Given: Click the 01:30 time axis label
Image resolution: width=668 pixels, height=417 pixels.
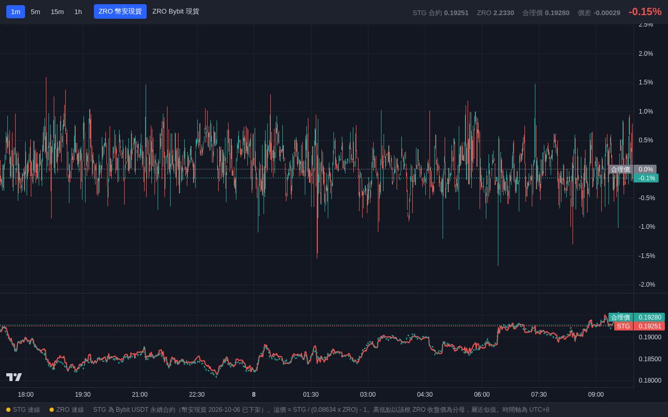Looking at the screenshot, I should point(311,395).
